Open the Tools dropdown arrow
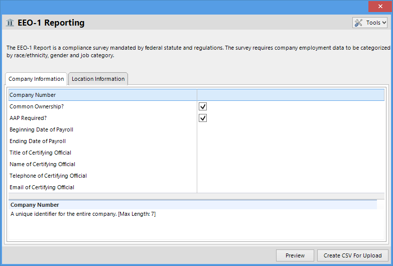The width and height of the screenshot is (393, 266). (x=384, y=23)
